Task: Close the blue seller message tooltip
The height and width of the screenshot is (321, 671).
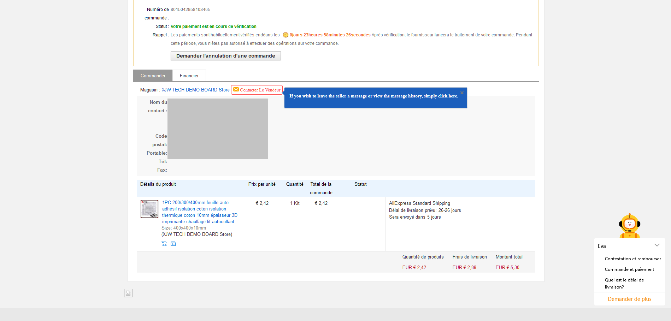Action: (462, 93)
